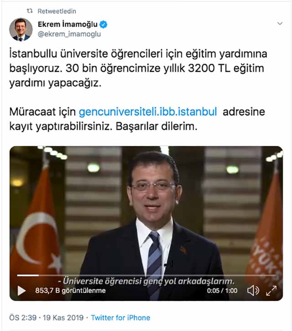Open the Twitter for iPhone link
The image size is (292, 331).
click(120, 318)
